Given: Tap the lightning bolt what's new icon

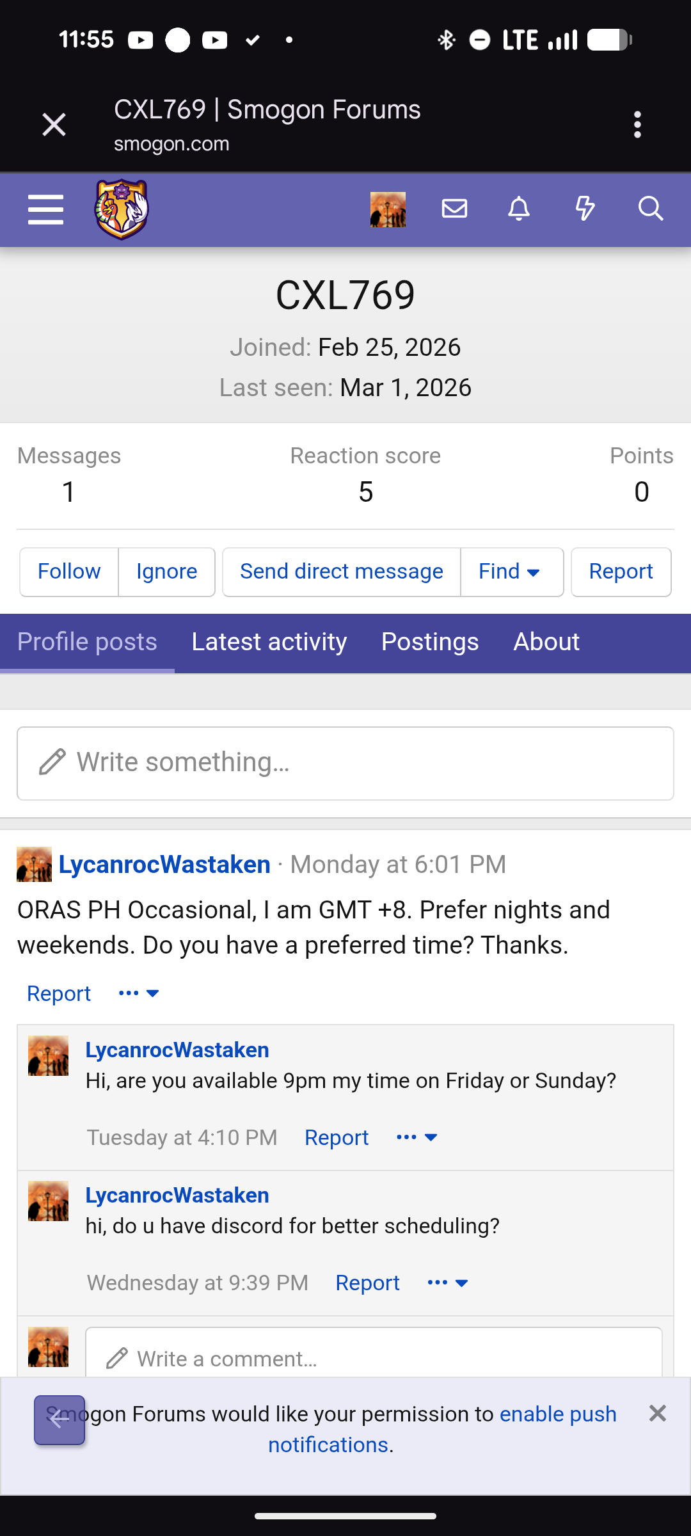Looking at the screenshot, I should (x=585, y=209).
